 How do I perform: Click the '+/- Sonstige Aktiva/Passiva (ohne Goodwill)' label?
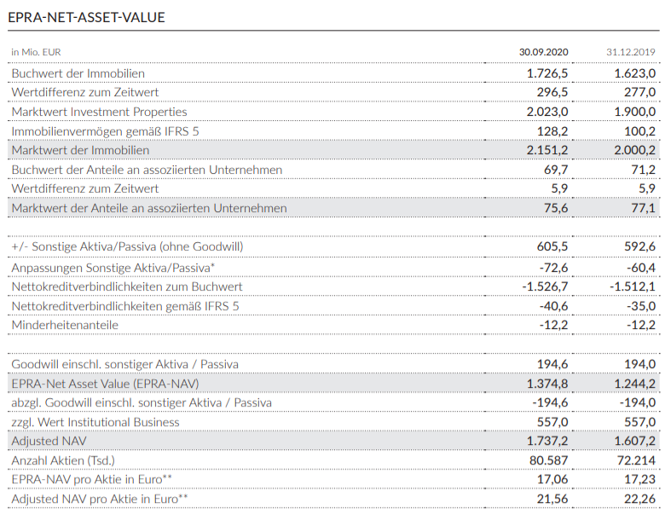[127, 246]
